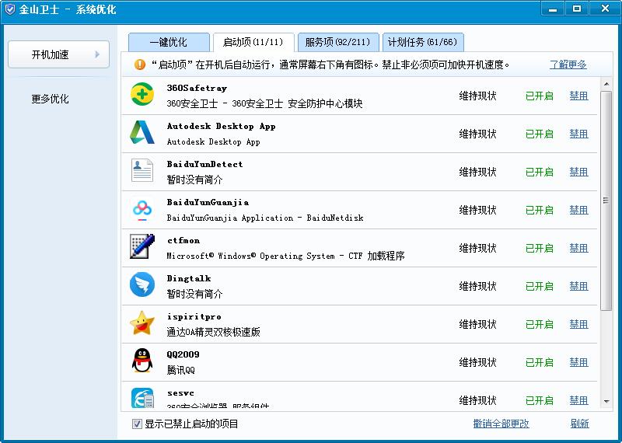Click the 了解更多 link
The height and width of the screenshot is (443, 622).
tap(568, 65)
